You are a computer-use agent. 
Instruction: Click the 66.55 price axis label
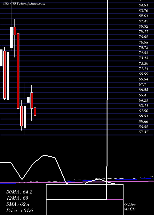point(143,90)
